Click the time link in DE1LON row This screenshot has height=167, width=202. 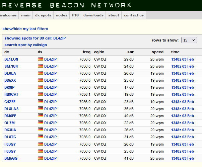183,59
